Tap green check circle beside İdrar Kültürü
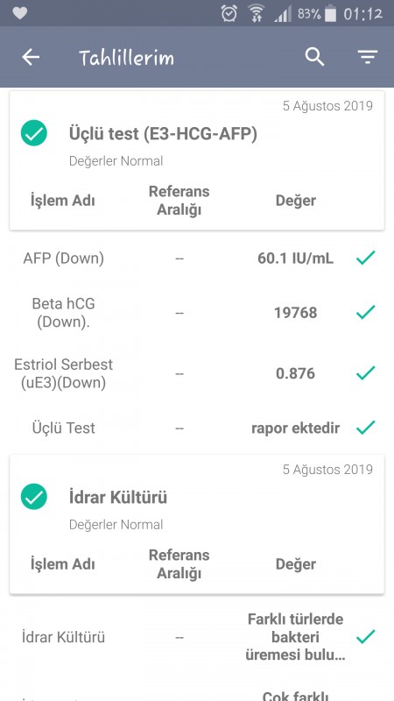Screen dimensions: 394x701 (x=34, y=497)
